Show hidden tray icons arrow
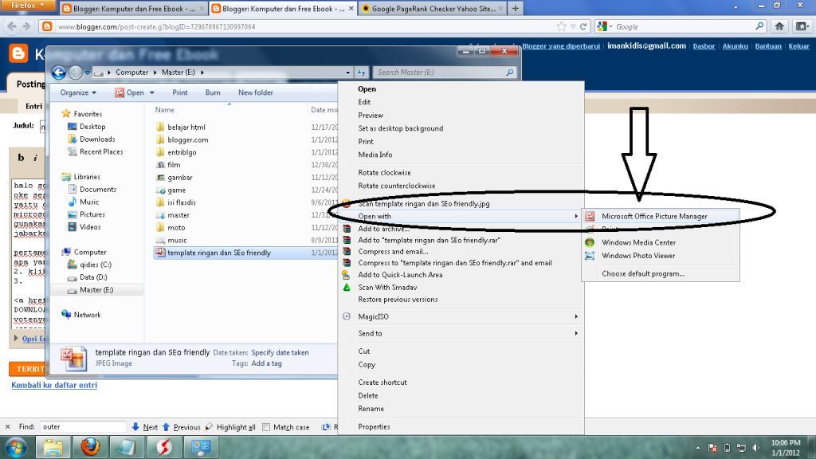The image size is (816, 459). pyautogui.click(x=697, y=448)
